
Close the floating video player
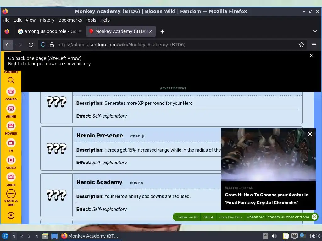tap(310, 134)
